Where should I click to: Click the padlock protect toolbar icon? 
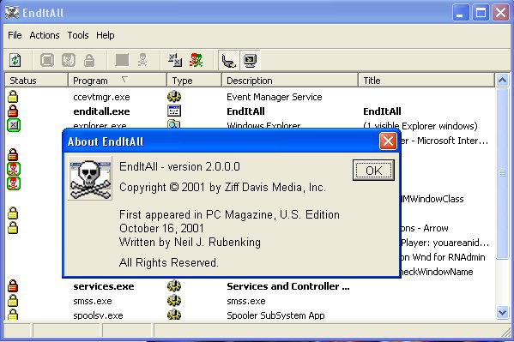(89, 60)
